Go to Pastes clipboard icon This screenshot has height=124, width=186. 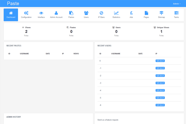click(71, 13)
